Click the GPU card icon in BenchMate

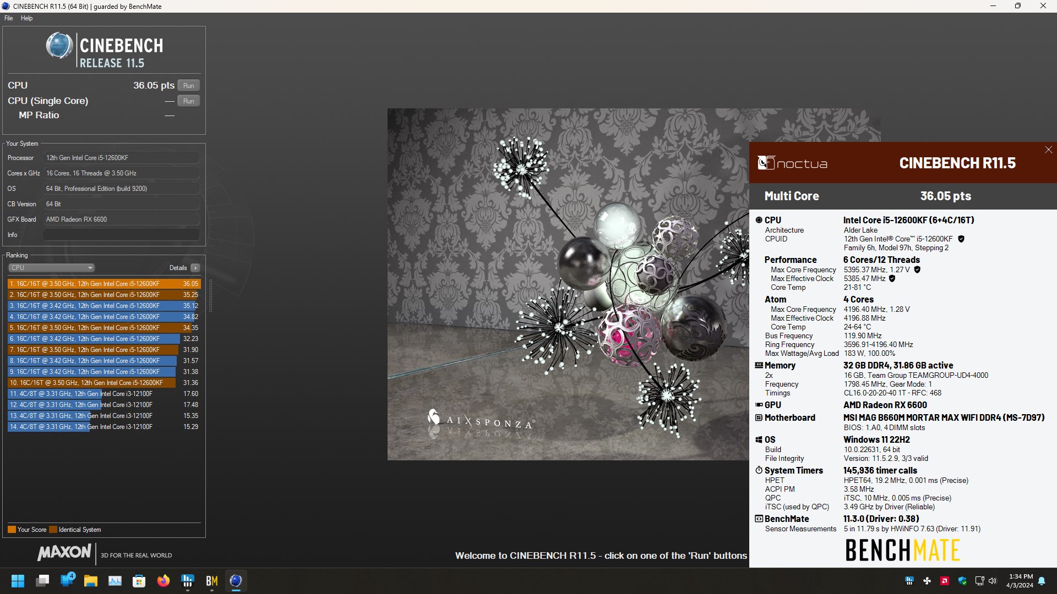coord(759,405)
